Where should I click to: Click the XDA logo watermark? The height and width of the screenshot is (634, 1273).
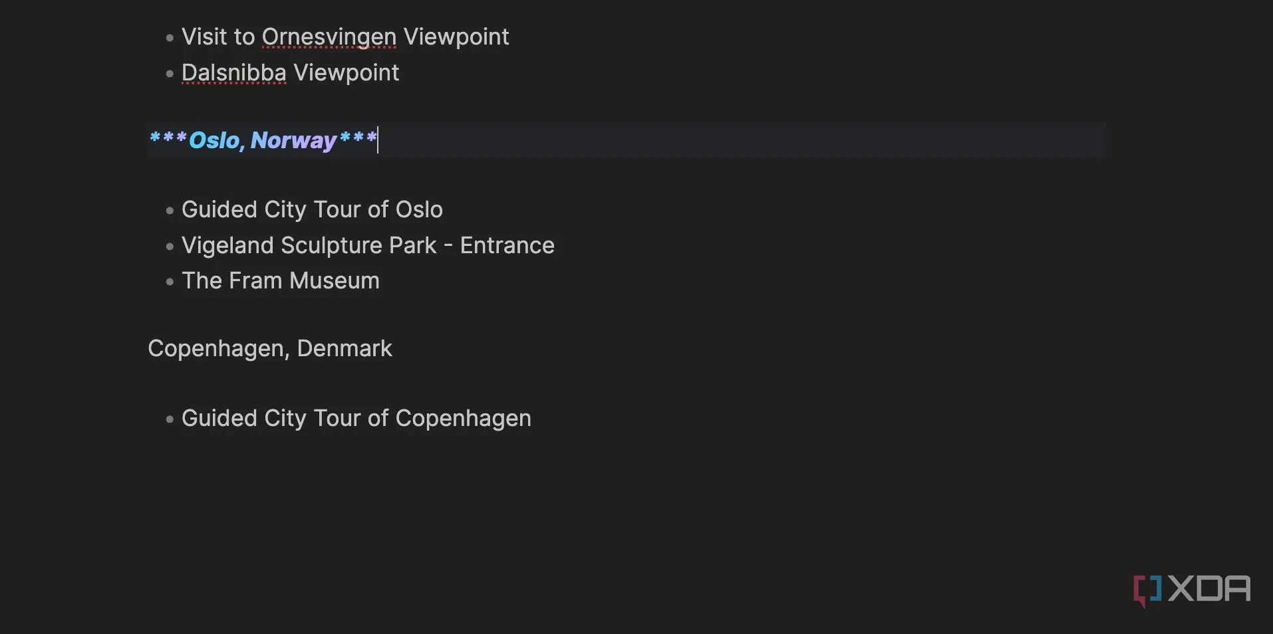pyautogui.click(x=1191, y=589)
